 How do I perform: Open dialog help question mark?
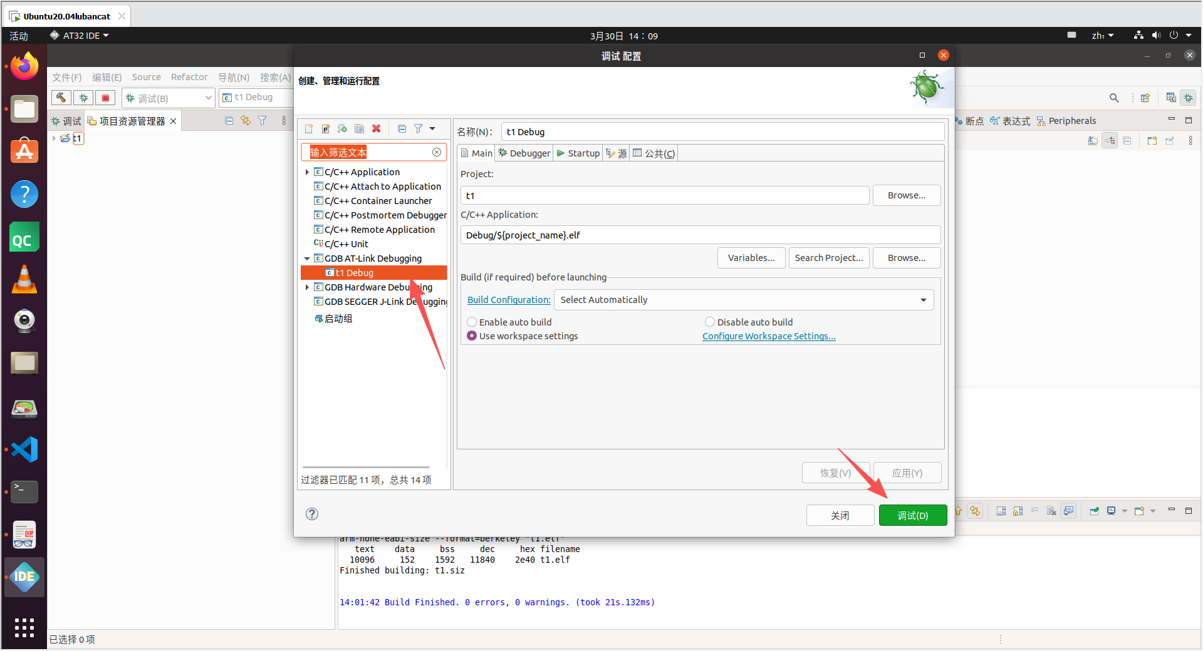(x=312, y=514)
